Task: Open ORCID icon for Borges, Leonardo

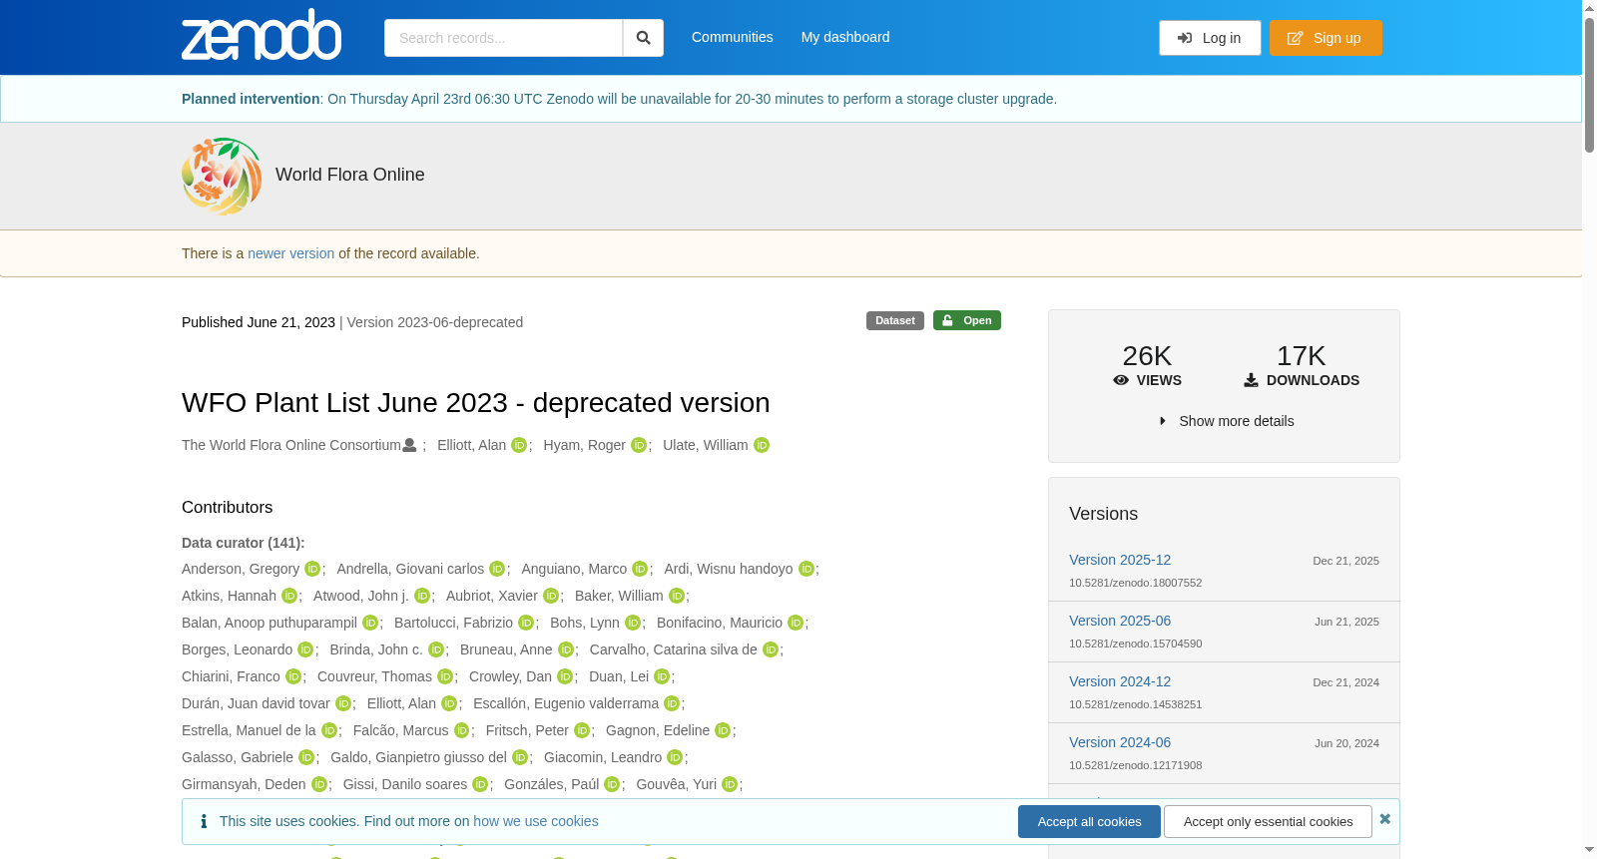Action: point(305,649)
